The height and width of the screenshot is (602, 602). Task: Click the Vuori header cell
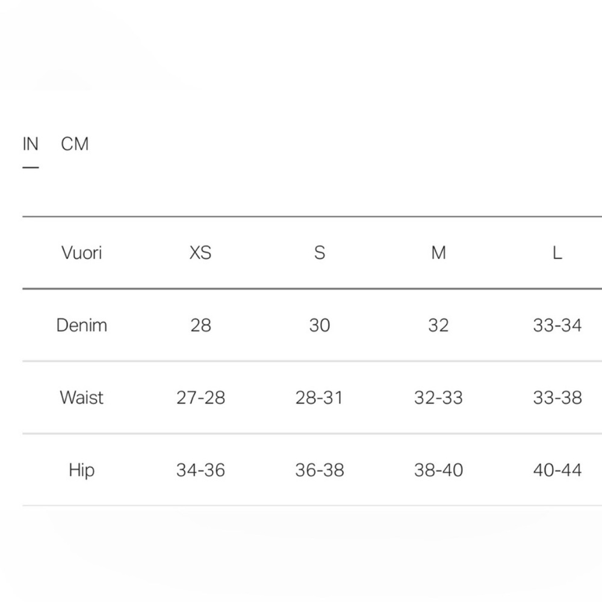tap(81, 253)
